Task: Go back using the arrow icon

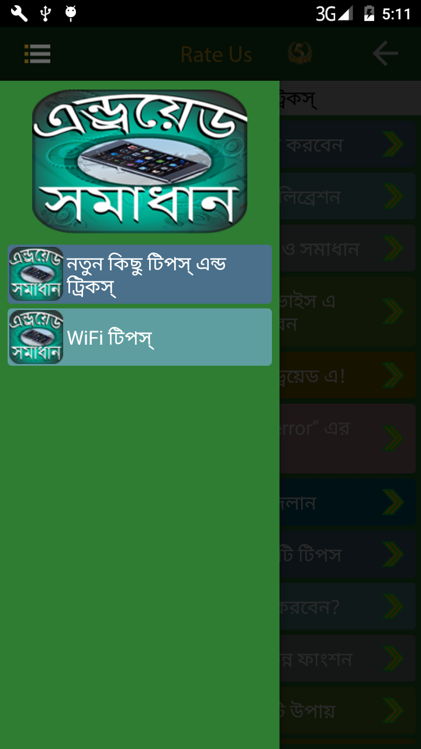Action: (385, 54)
